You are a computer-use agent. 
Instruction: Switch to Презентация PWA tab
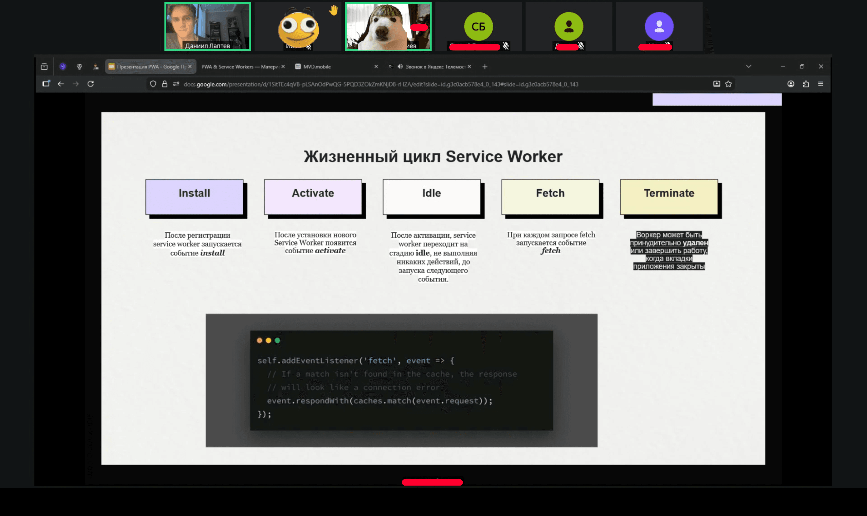pos(150,66)
